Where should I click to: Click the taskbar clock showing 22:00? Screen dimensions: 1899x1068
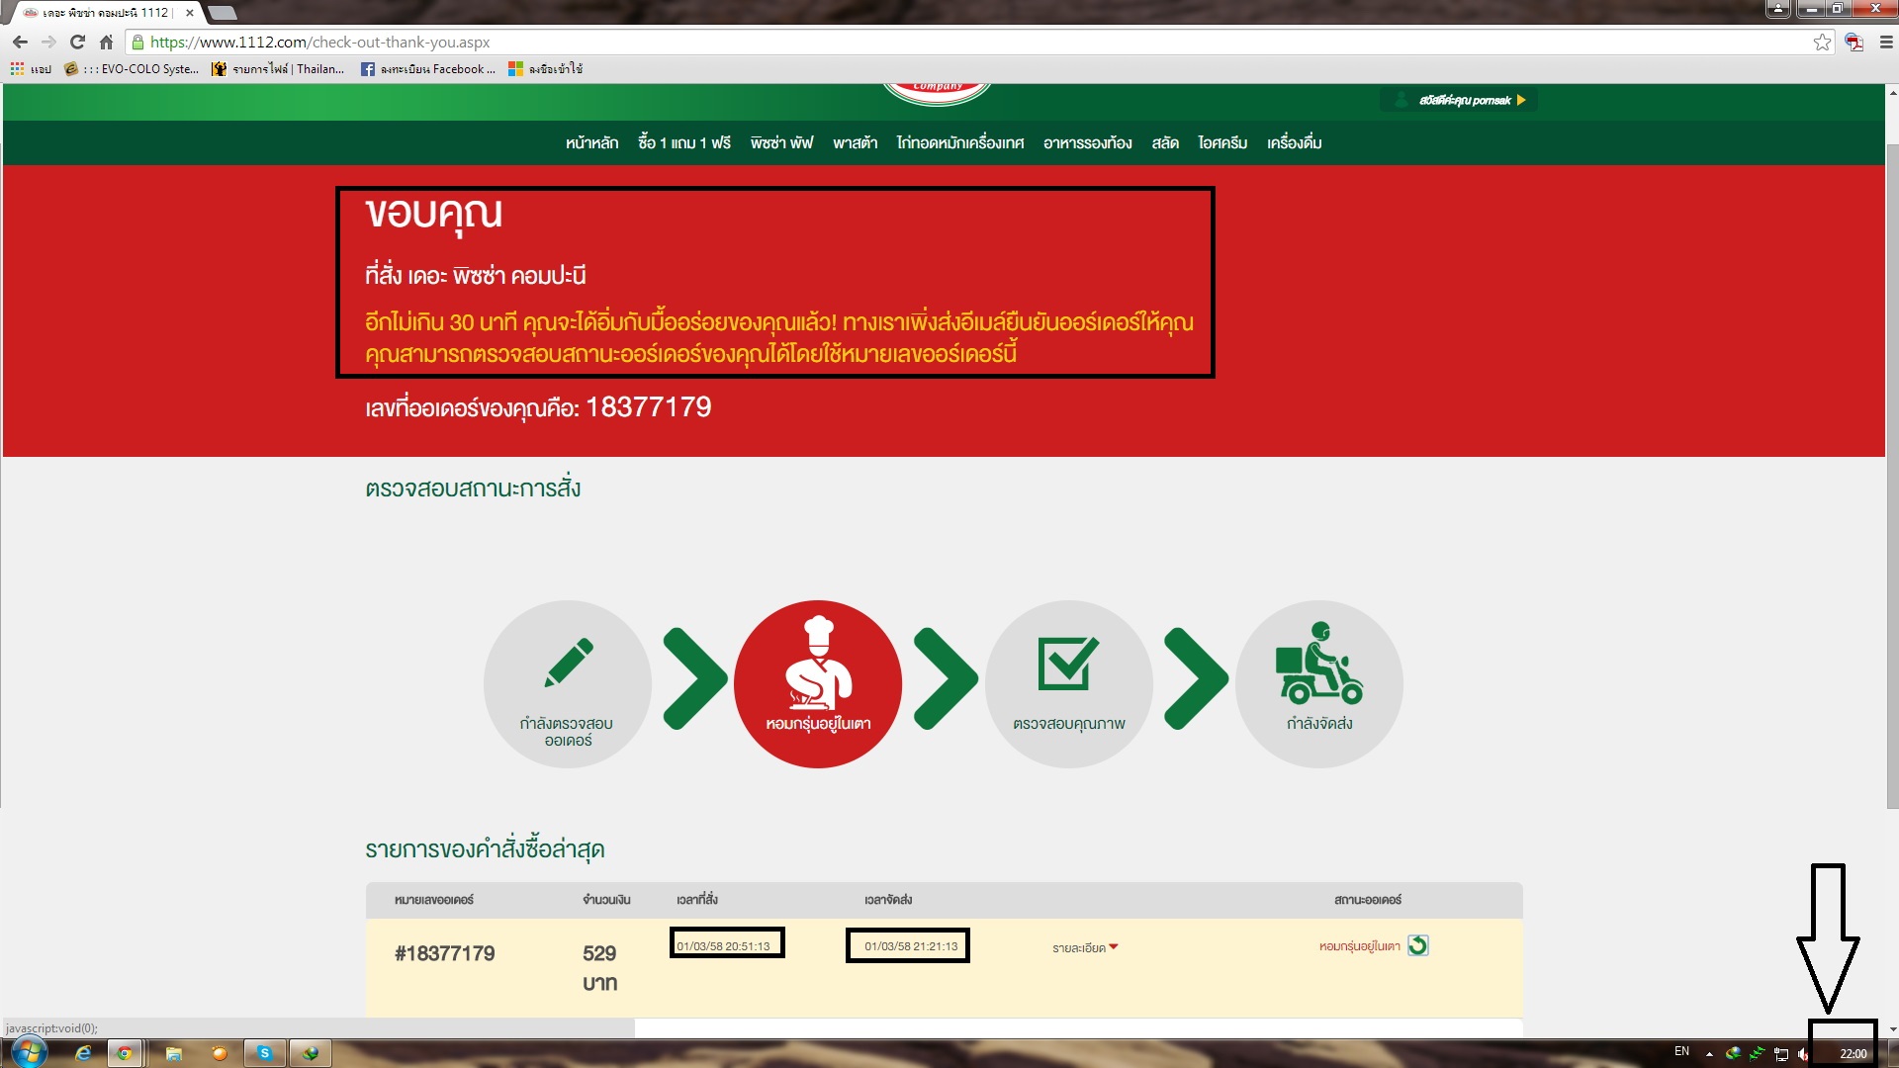point(1853,1054)
